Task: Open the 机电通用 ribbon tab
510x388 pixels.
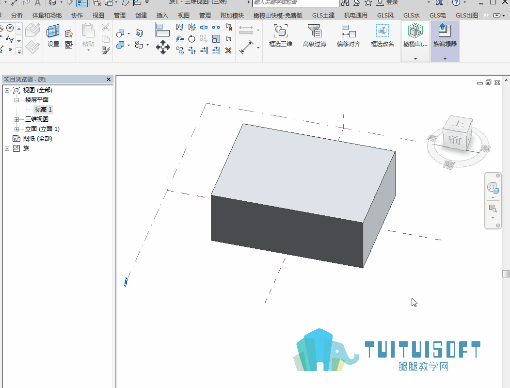Action: tap(355, 16)
